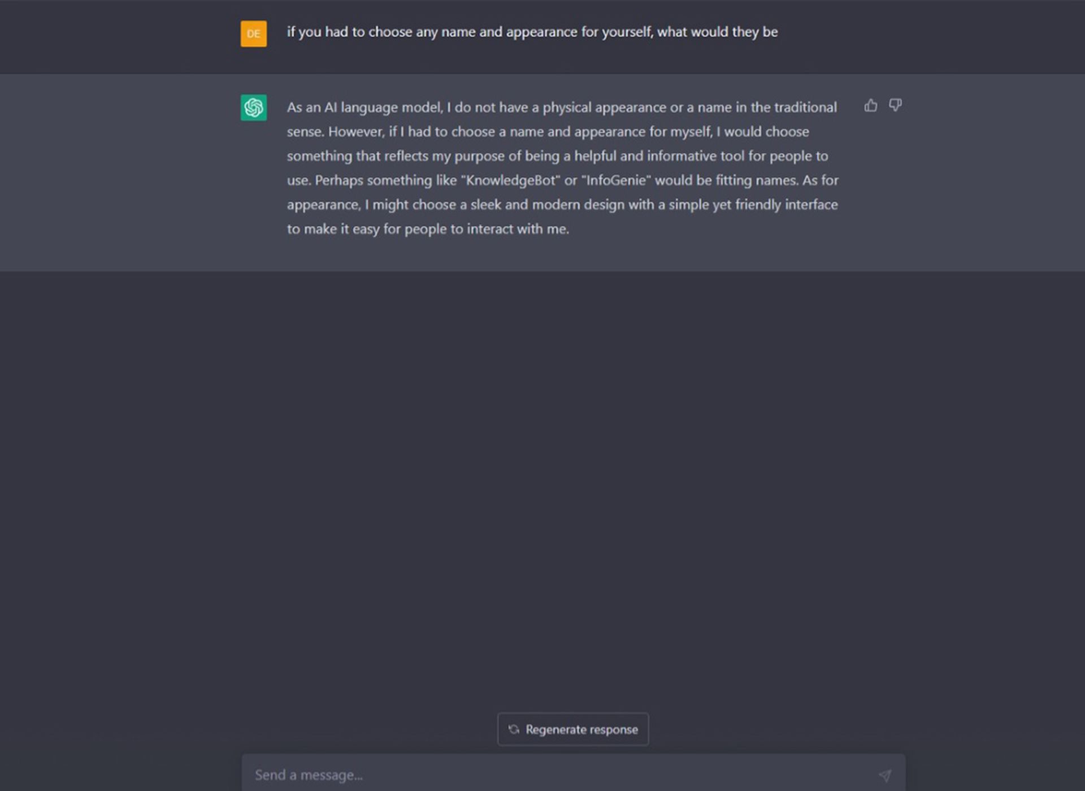Like the reply with thumbs up icon
This screenshot has width=1085, height=791.
pos(871,106)
